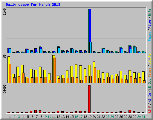This screenshot has width=153, height=120.
Task: Click day label 5 on x-axis
Action: pyautogui.click(x=28, y=117)
